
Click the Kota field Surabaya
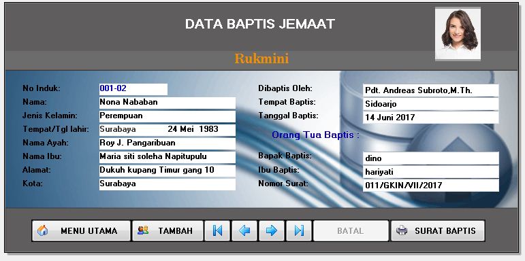(168, 184)
